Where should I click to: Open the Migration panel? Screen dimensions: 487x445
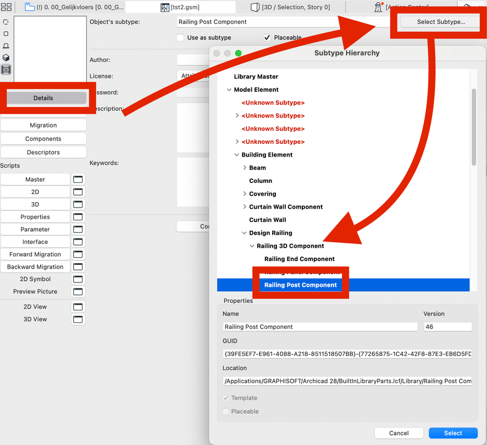pyautogui.click(x=43, y=125)
